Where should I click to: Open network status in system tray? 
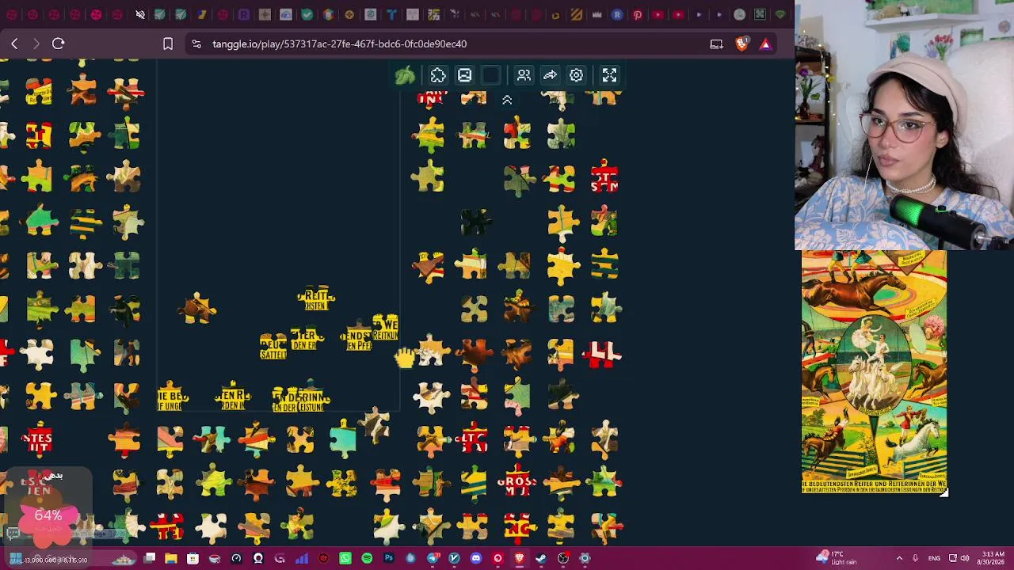[x=953, y=558]
